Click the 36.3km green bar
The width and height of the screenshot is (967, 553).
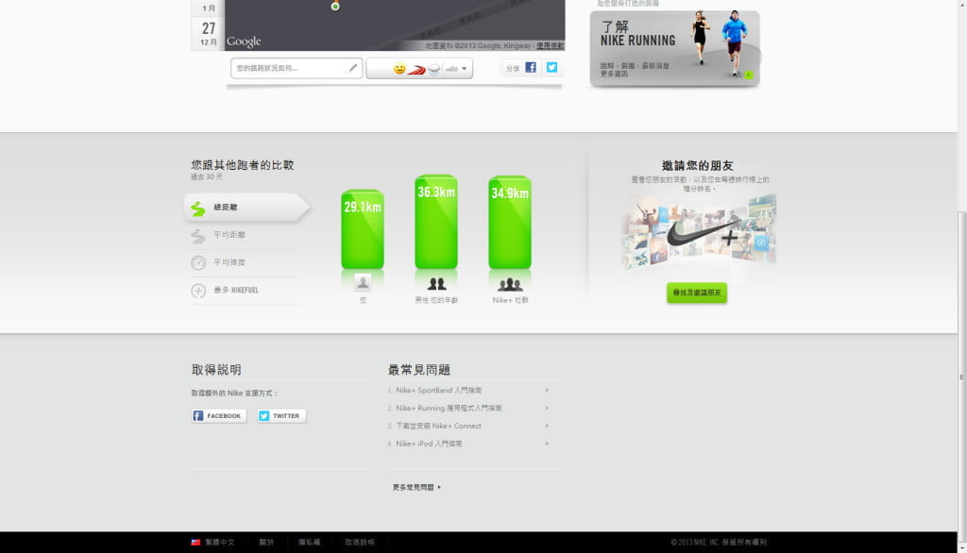click(436, 222)
